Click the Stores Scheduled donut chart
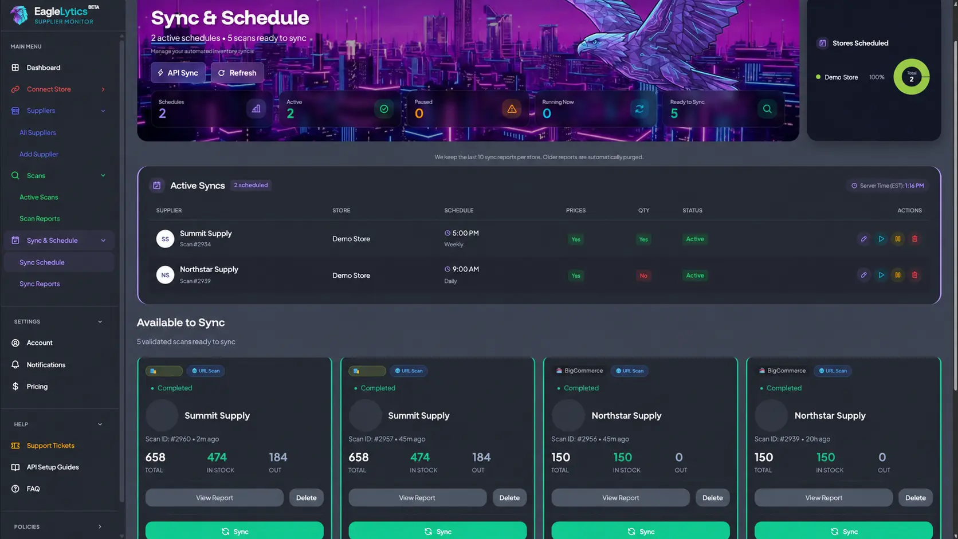The width and height of the screenshot is (958, 539). pyautogui.click(x=912, y=77)
